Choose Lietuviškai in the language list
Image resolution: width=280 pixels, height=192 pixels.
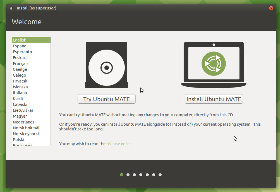coord(31,110)
